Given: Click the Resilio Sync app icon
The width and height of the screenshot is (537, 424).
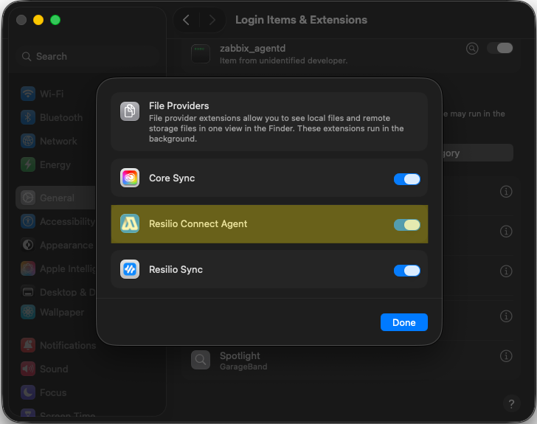Looking at the screenshot, I should (130, 269).
